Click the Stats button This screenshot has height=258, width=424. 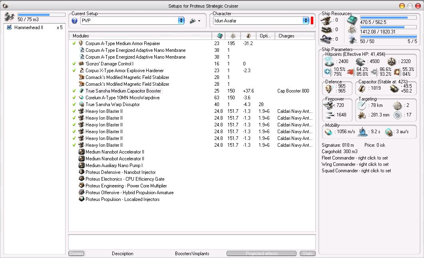307,254
